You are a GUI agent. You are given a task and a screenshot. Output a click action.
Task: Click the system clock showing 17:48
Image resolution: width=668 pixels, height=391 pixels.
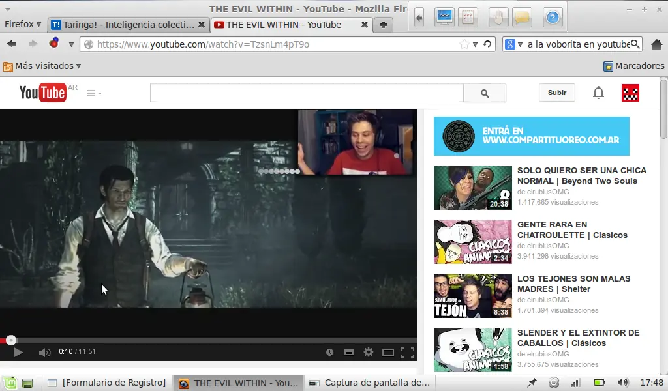[x=652, y=383]
